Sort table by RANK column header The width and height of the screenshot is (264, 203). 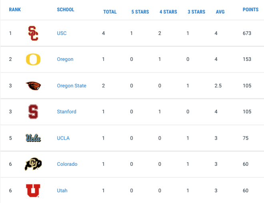point(15,10)
